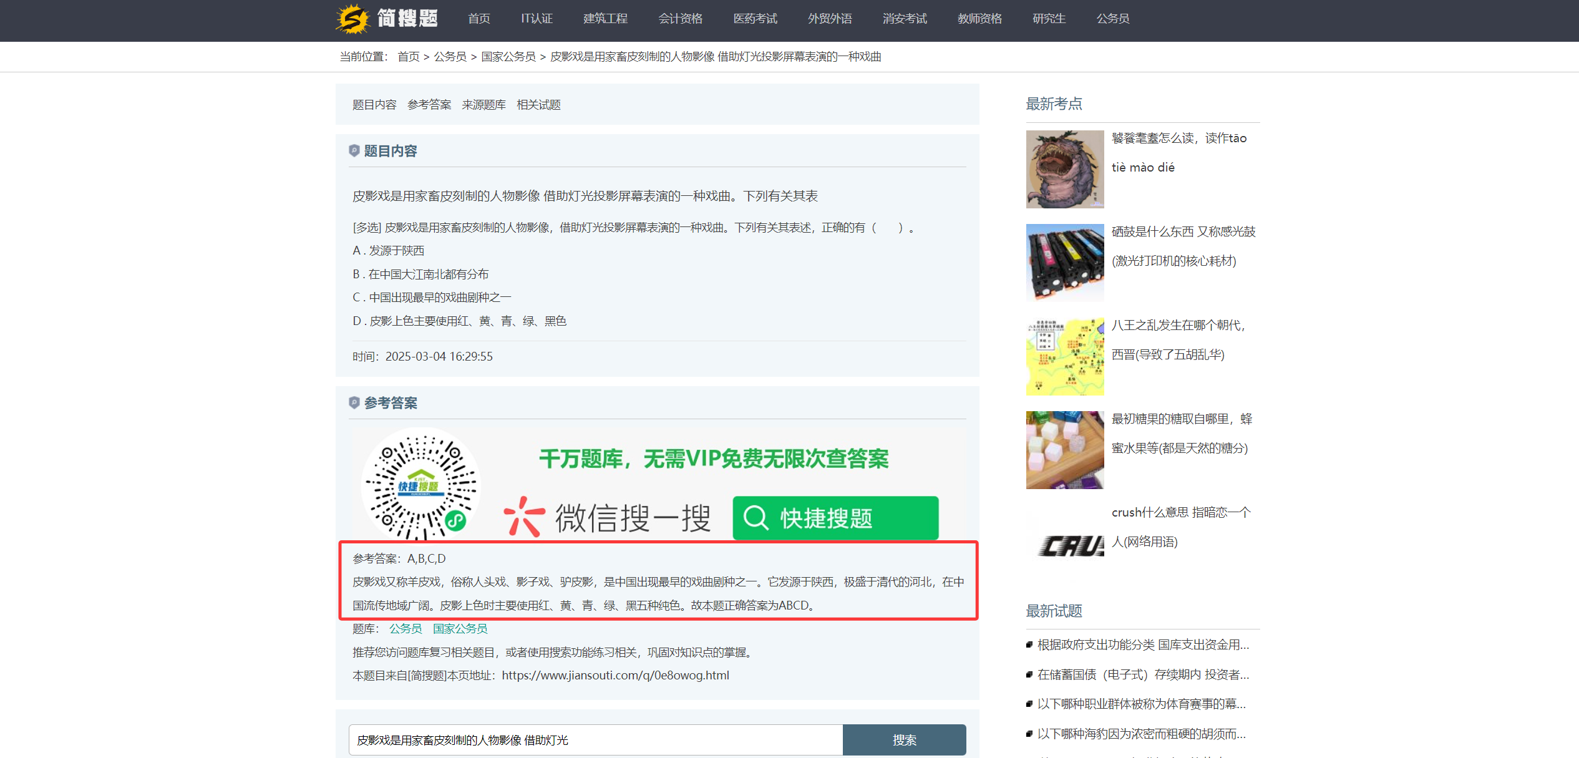Open the 参考答案 tab in question header
Image resolution: width=1579 pixels, height=758 pixels.
point(429,104)
